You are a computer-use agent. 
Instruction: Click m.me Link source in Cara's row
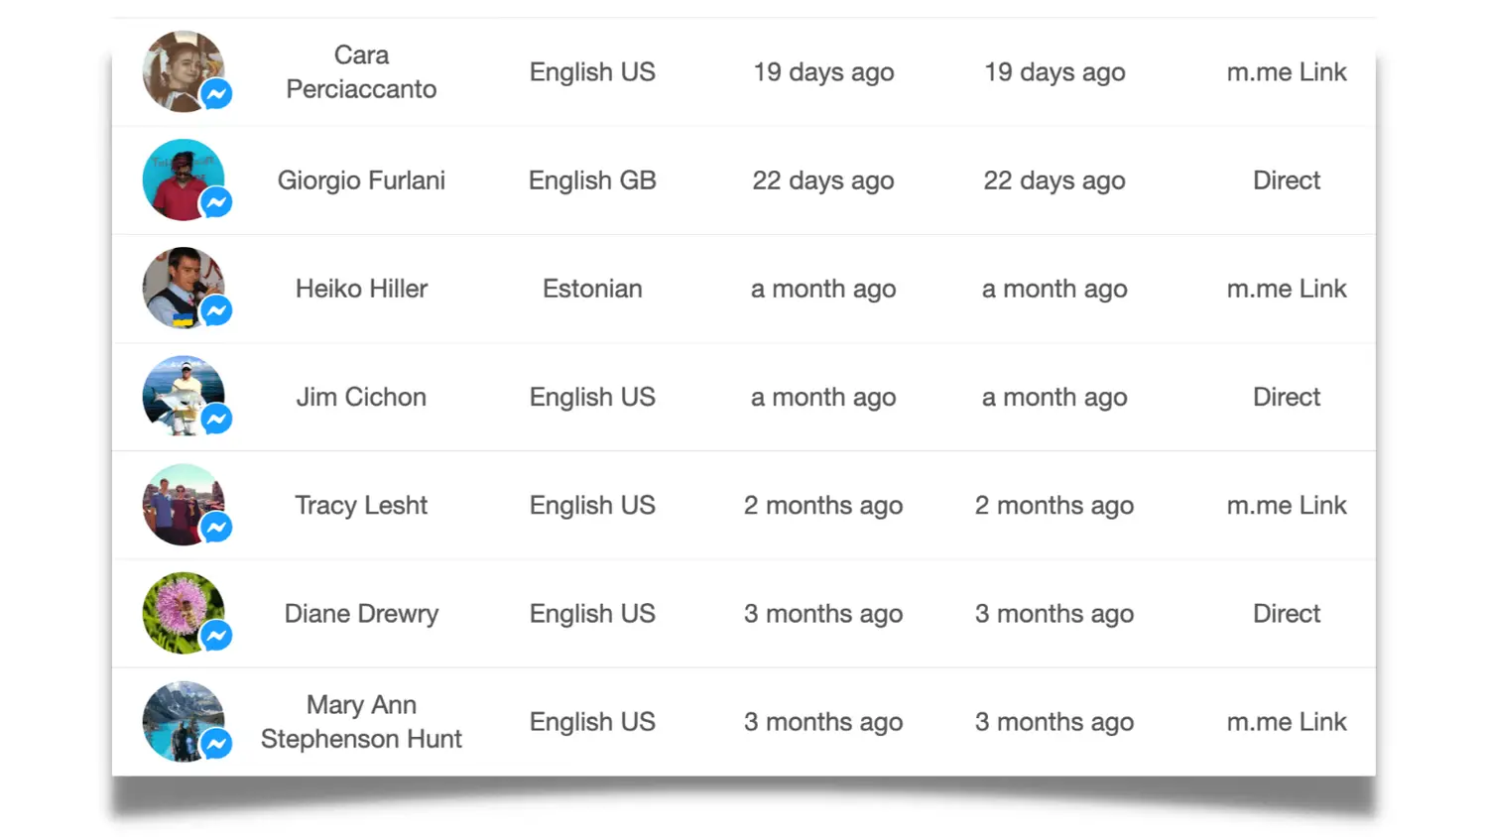(1286, 72)
